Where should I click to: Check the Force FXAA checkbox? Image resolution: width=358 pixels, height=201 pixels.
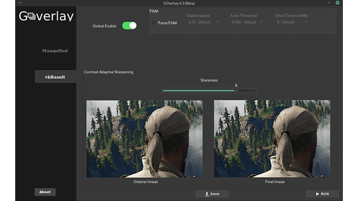coord(154,23)
